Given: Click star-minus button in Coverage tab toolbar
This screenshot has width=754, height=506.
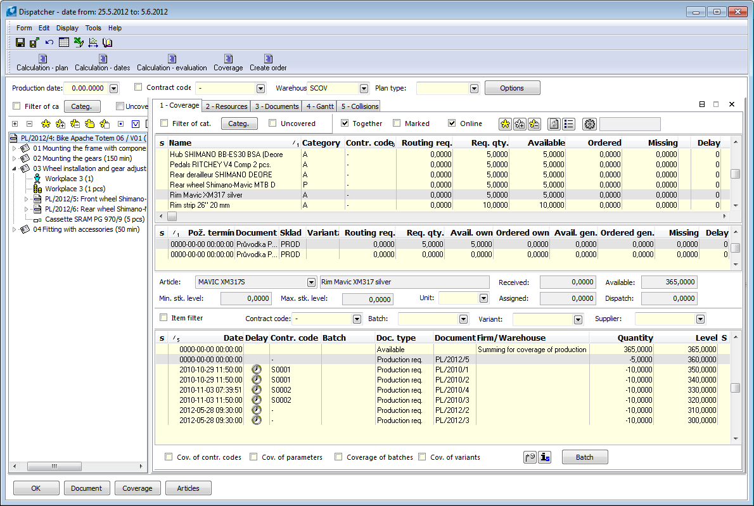Looking at the screenshot, I should (534, 124).
